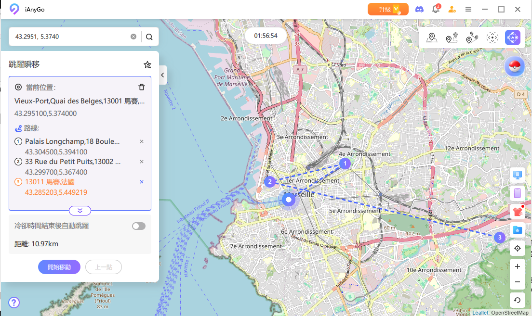This screenshot has width=532, height=316.
Task: Select 33 Rue du Petit Puits route entry
Action: (x=73, y=162)
